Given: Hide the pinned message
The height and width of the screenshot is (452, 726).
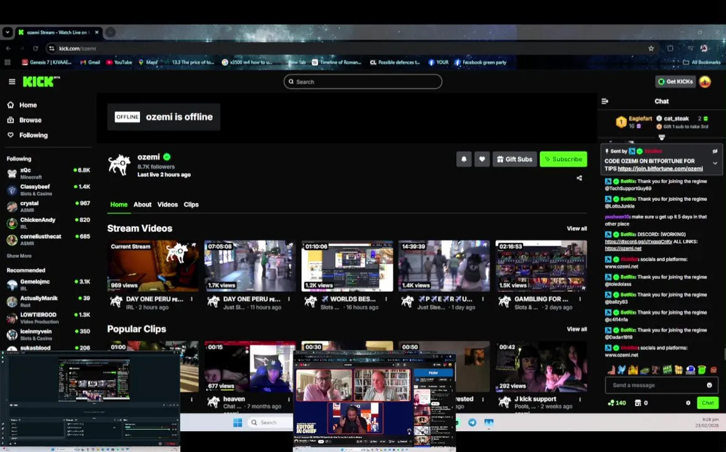Looking at the screenshot, I should 715,151.
